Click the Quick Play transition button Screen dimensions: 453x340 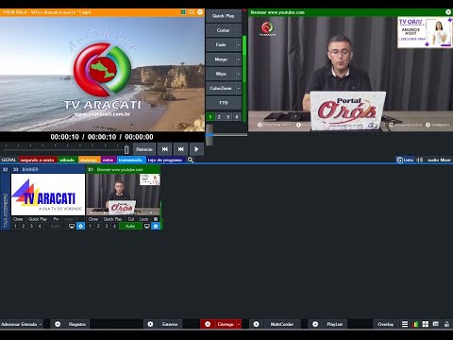(224, 16)
